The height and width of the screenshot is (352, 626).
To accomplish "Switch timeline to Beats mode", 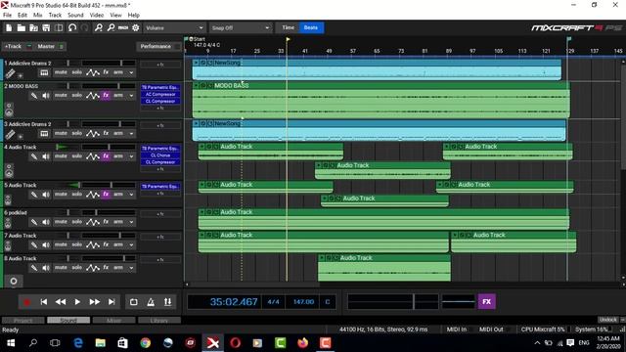I will click(311, 27).
